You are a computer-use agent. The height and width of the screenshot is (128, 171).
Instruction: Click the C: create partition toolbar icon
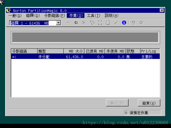click(x=76, y=23)
